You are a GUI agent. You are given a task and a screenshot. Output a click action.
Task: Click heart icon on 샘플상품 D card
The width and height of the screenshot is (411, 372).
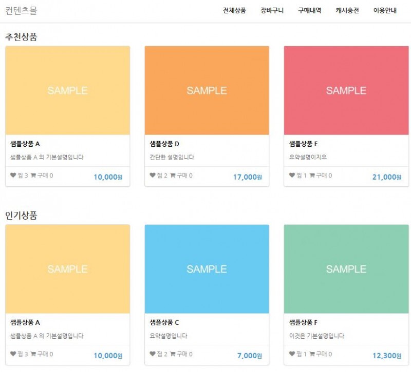153,175
